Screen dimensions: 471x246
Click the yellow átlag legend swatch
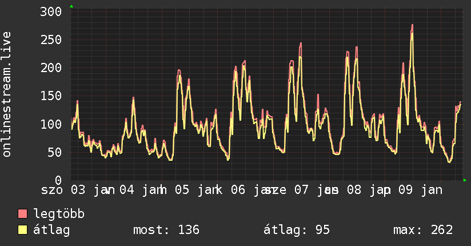coord(22,230)
